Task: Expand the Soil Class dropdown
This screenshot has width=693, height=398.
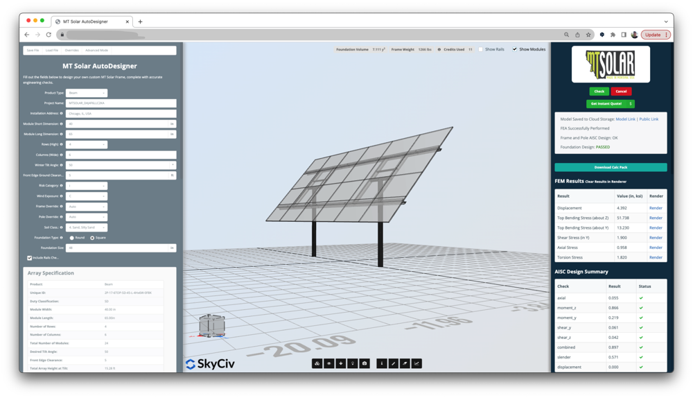Action: 86,227
